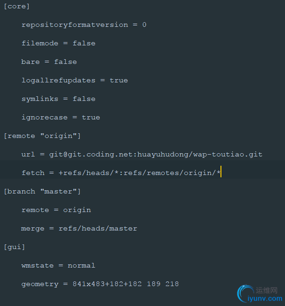Click the [core] section header
The width and height of the screenshot is (285, 306).
pyautogui.click(x=17, y=6)
